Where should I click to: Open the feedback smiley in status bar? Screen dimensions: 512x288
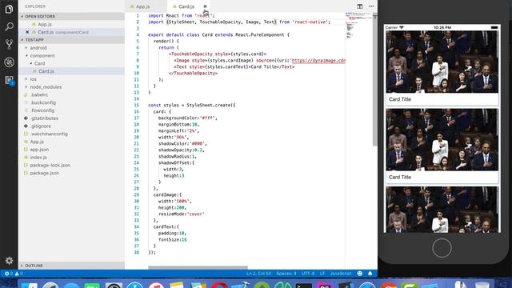[x=359, y=274]
